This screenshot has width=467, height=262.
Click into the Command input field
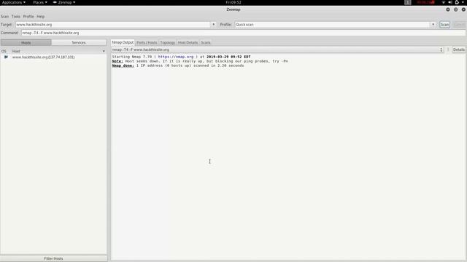[243, 33]
